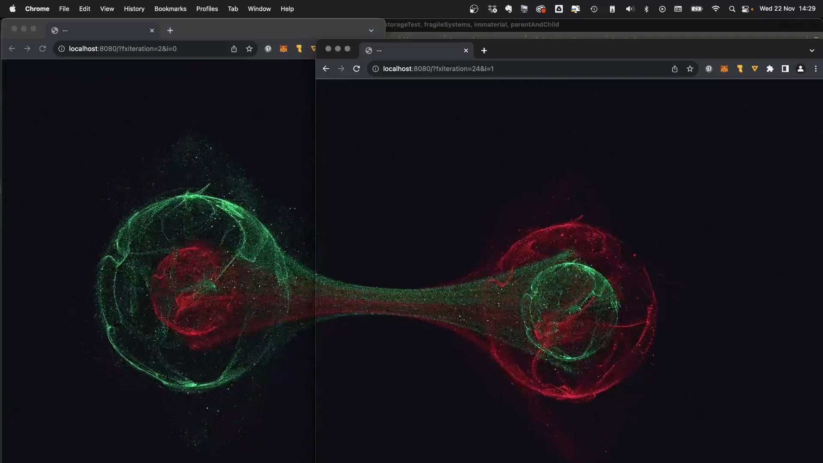The width and height of the screenshot is (823, 463).
Task: Close the tab in the front window
Action: pyautogui.click(x=466, y=51)
